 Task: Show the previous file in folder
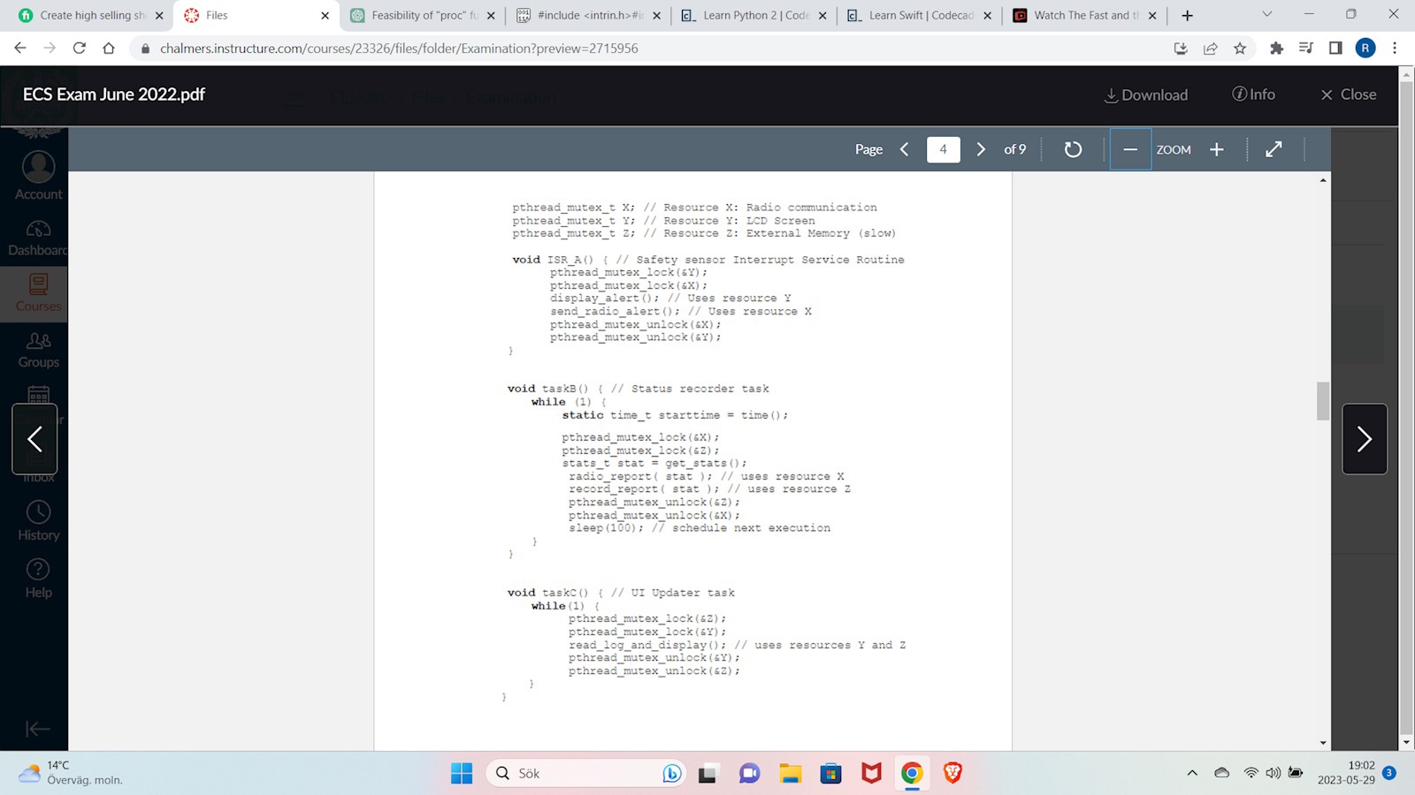point(34,439)
